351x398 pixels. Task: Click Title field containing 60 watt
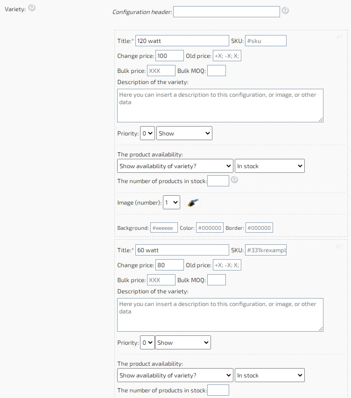pos(182,250)
